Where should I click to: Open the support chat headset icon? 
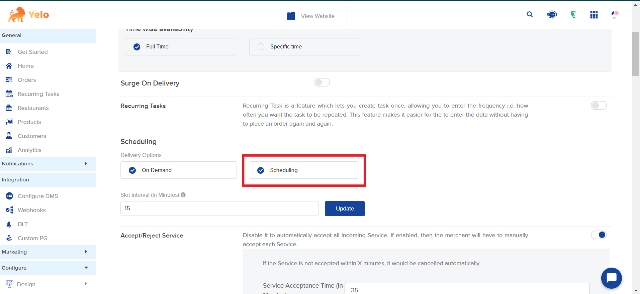[552, 15]
